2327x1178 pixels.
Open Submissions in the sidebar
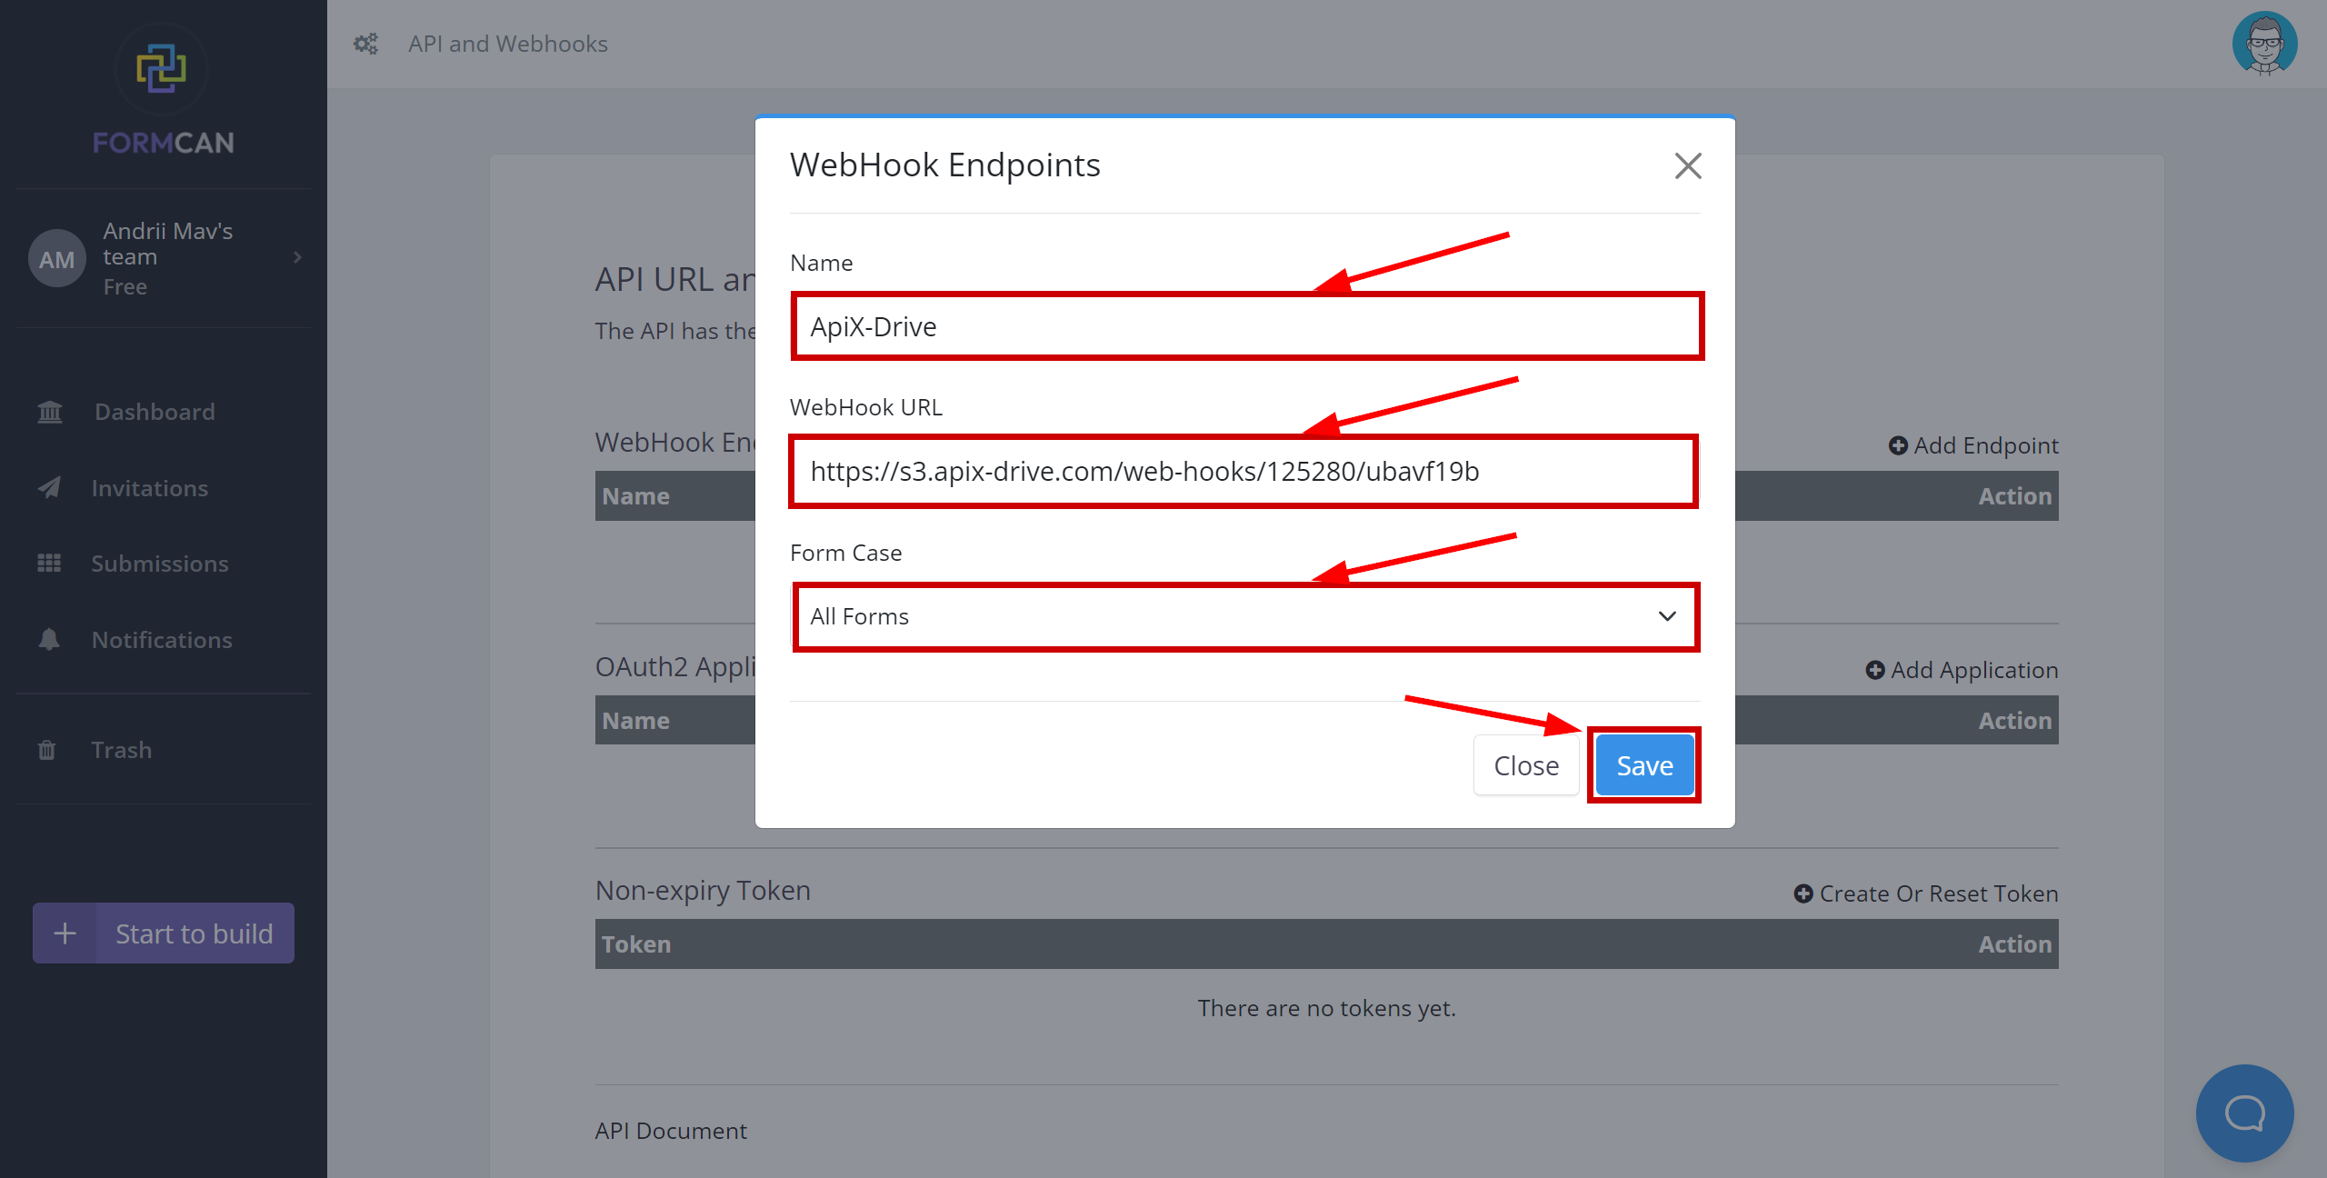click(x=160, y=564)
